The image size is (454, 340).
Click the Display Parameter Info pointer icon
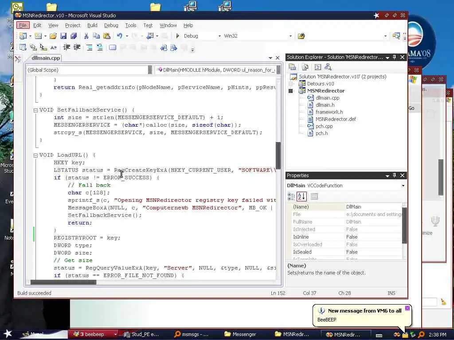click(x=43, y=47)
